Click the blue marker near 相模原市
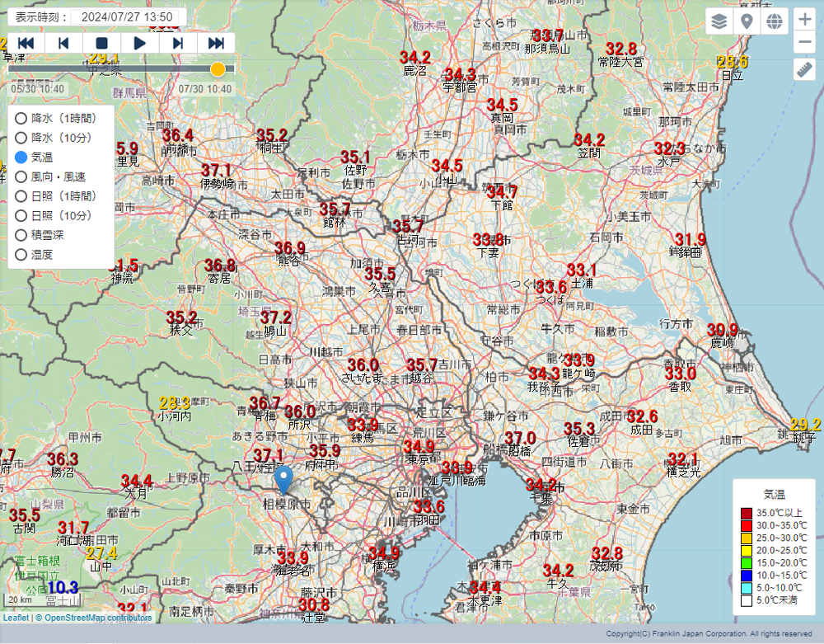Viewport: 824px width, 644px height. click(x=283, y=479)
